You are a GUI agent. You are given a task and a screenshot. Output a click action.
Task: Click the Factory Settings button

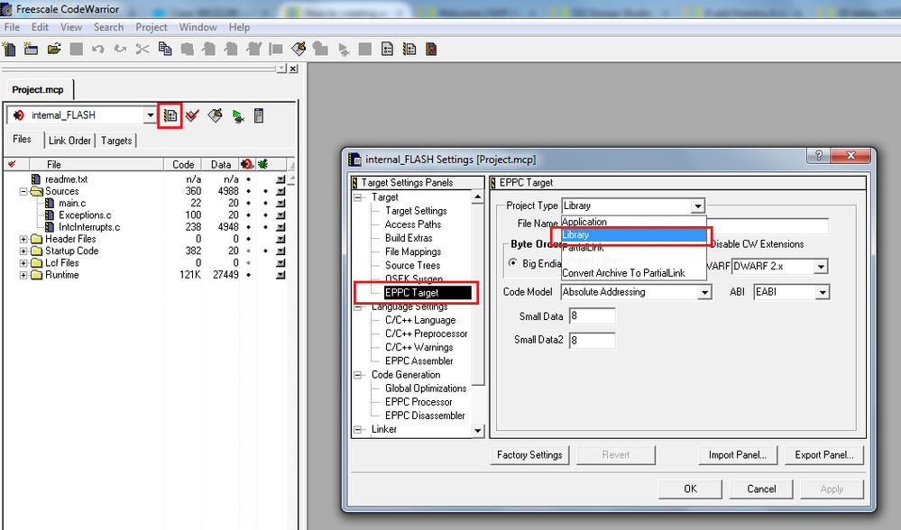tap(529, 455)
